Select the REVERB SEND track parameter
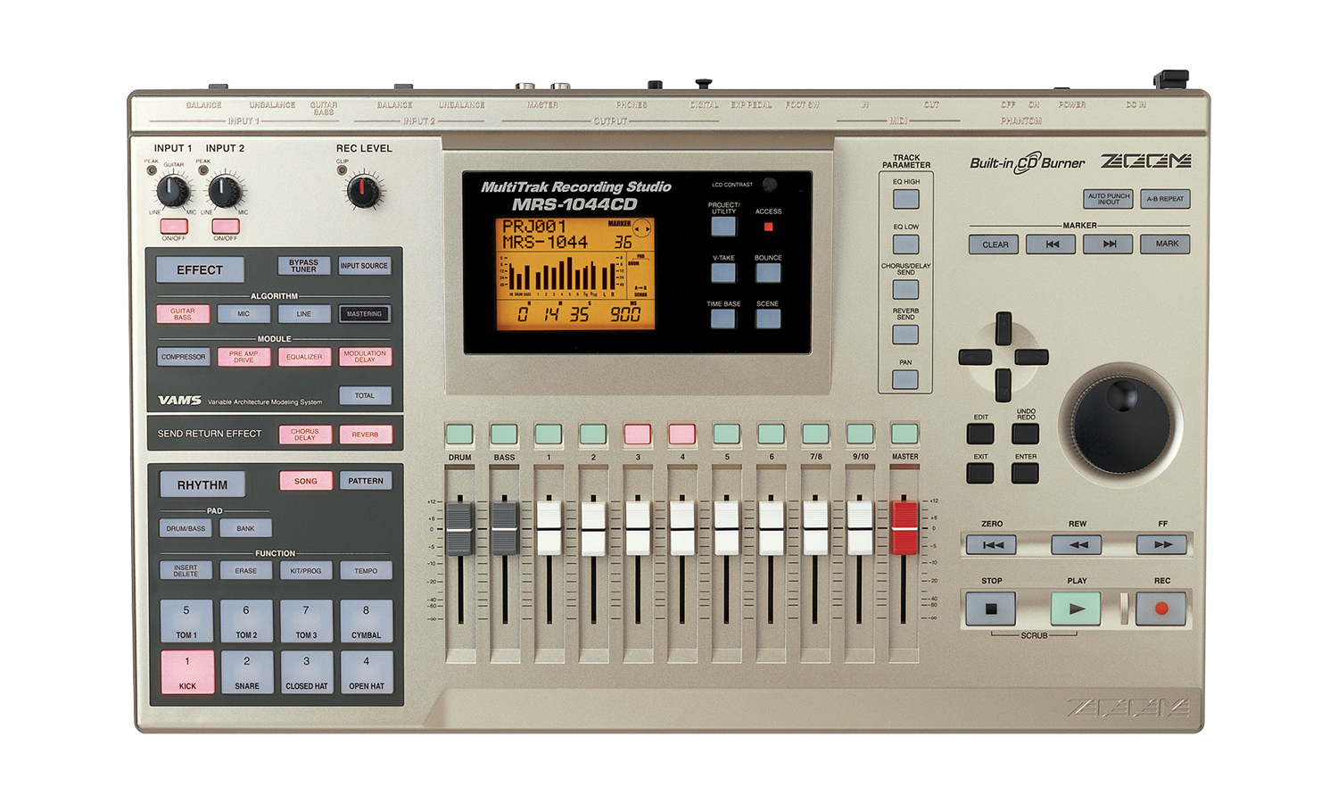 click(905, 335)
